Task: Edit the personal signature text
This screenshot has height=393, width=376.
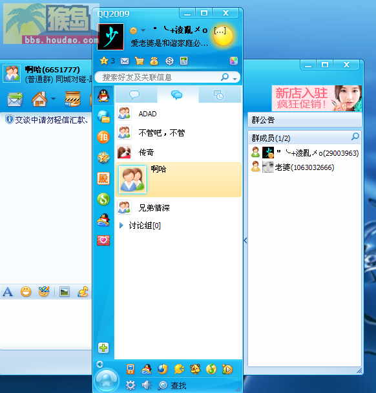Action: point(169,43)
